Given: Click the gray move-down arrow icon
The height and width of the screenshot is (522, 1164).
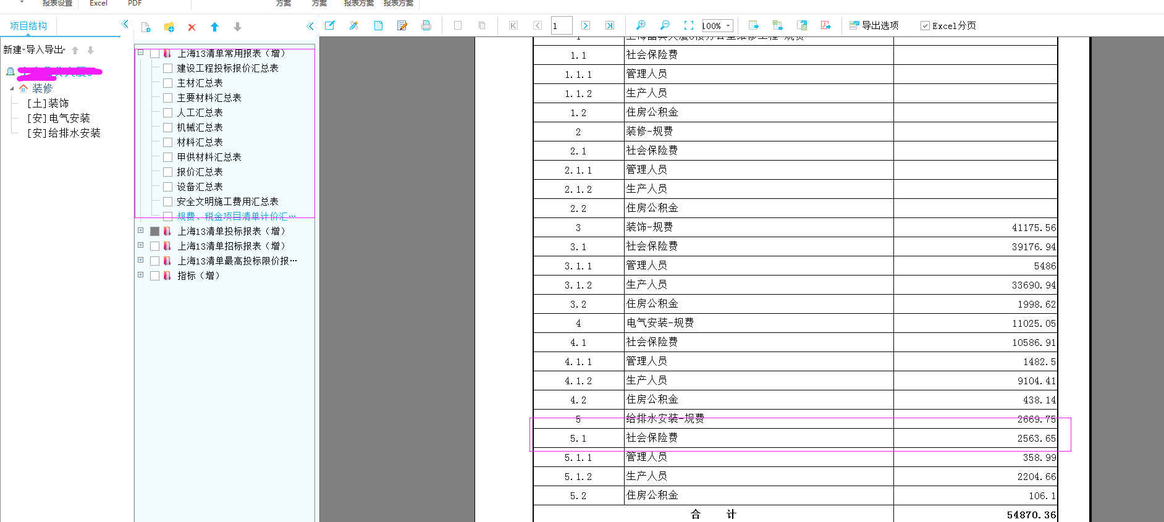Looking at the screenshot, I should point(237,27).
